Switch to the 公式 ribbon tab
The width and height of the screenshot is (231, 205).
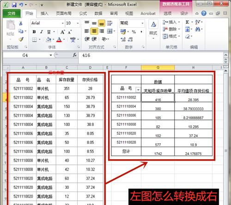click(x=83, y=13)
